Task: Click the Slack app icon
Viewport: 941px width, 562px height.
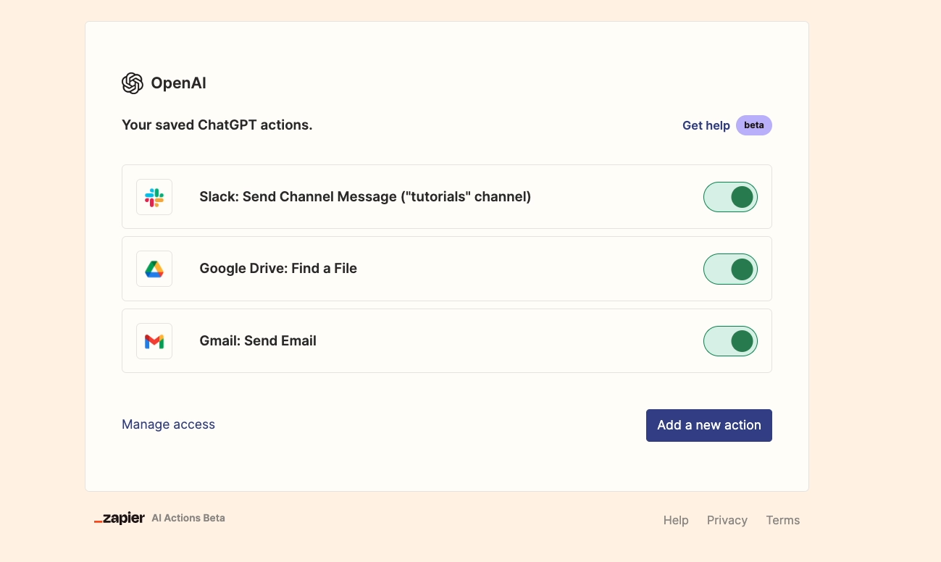Action: click(x=154, y=197)
